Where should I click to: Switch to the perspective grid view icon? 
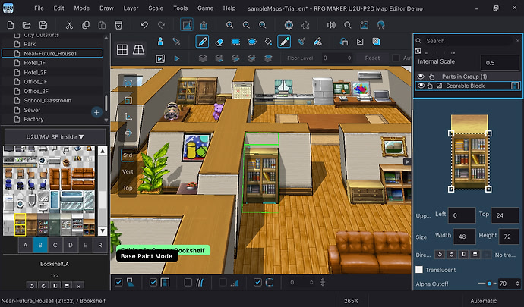point(138,50)
